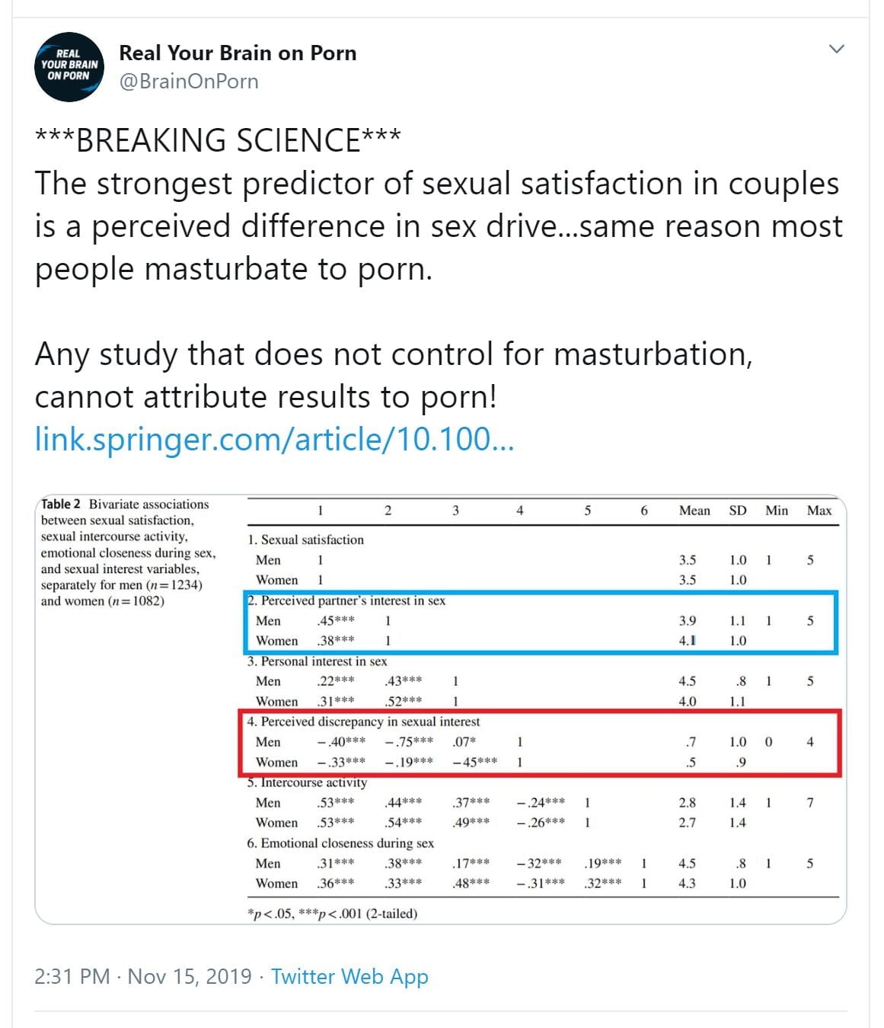Click the 2:31 PM Nov 15, 2019 timestamp
Image resolution: width=884 pixels, height=1028 pixels.
(142, 976)
